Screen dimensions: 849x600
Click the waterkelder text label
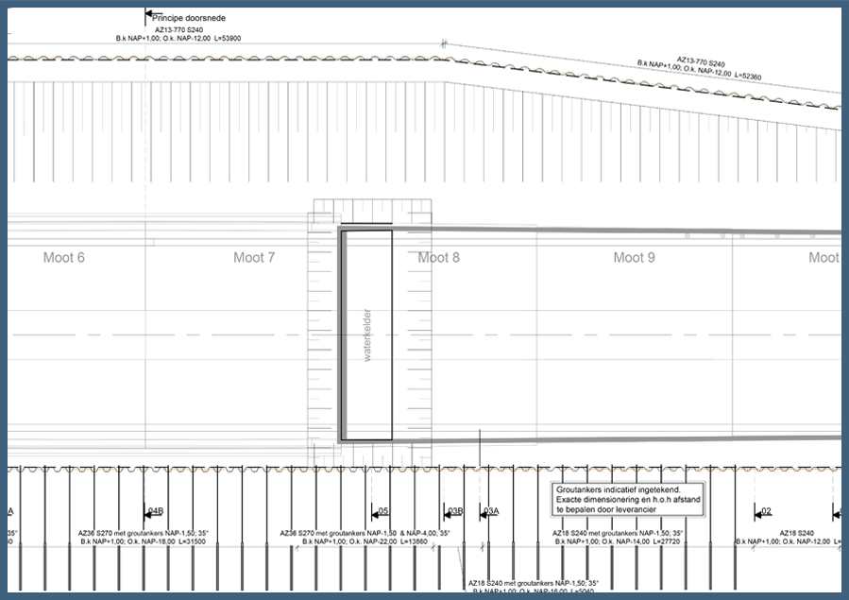[x=369, y=337]
